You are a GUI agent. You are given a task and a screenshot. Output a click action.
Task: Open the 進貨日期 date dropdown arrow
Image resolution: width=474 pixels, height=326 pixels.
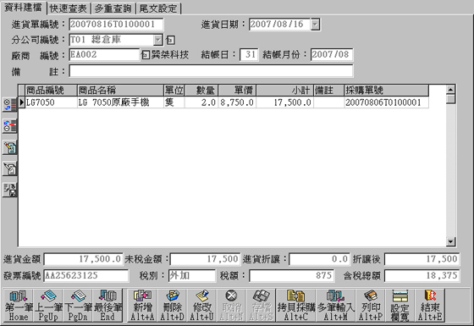[315, 25]
